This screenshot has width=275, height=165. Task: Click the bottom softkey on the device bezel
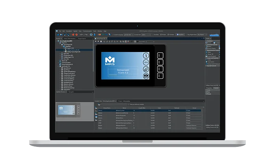[x=160, y=76]
